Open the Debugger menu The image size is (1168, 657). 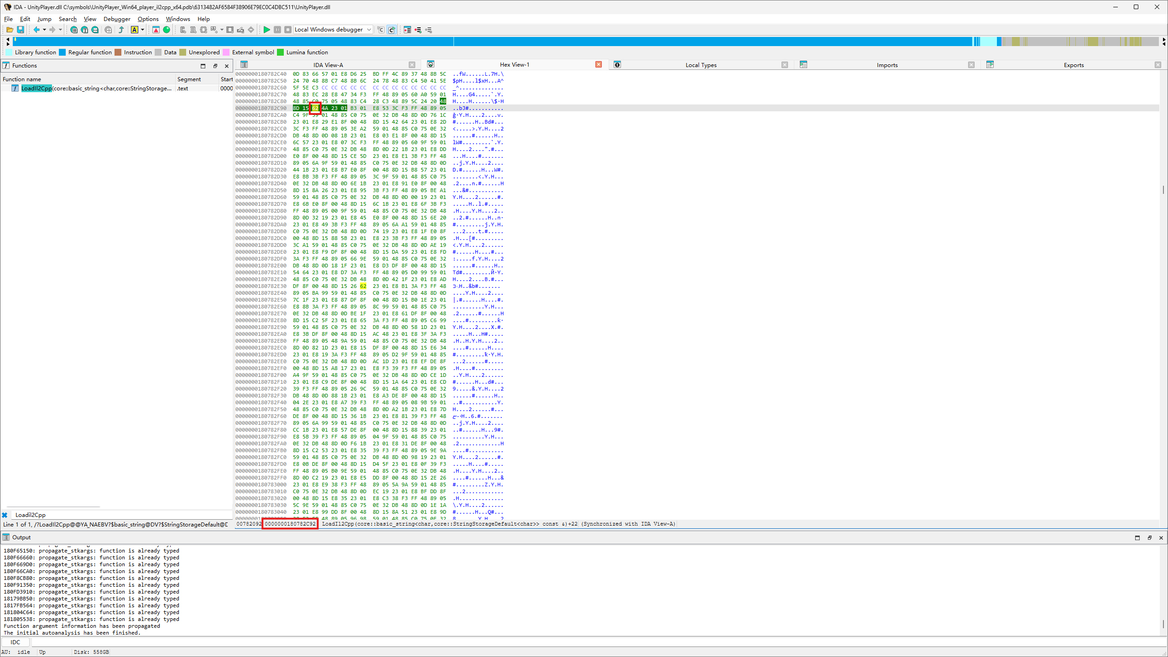point(117,19)
